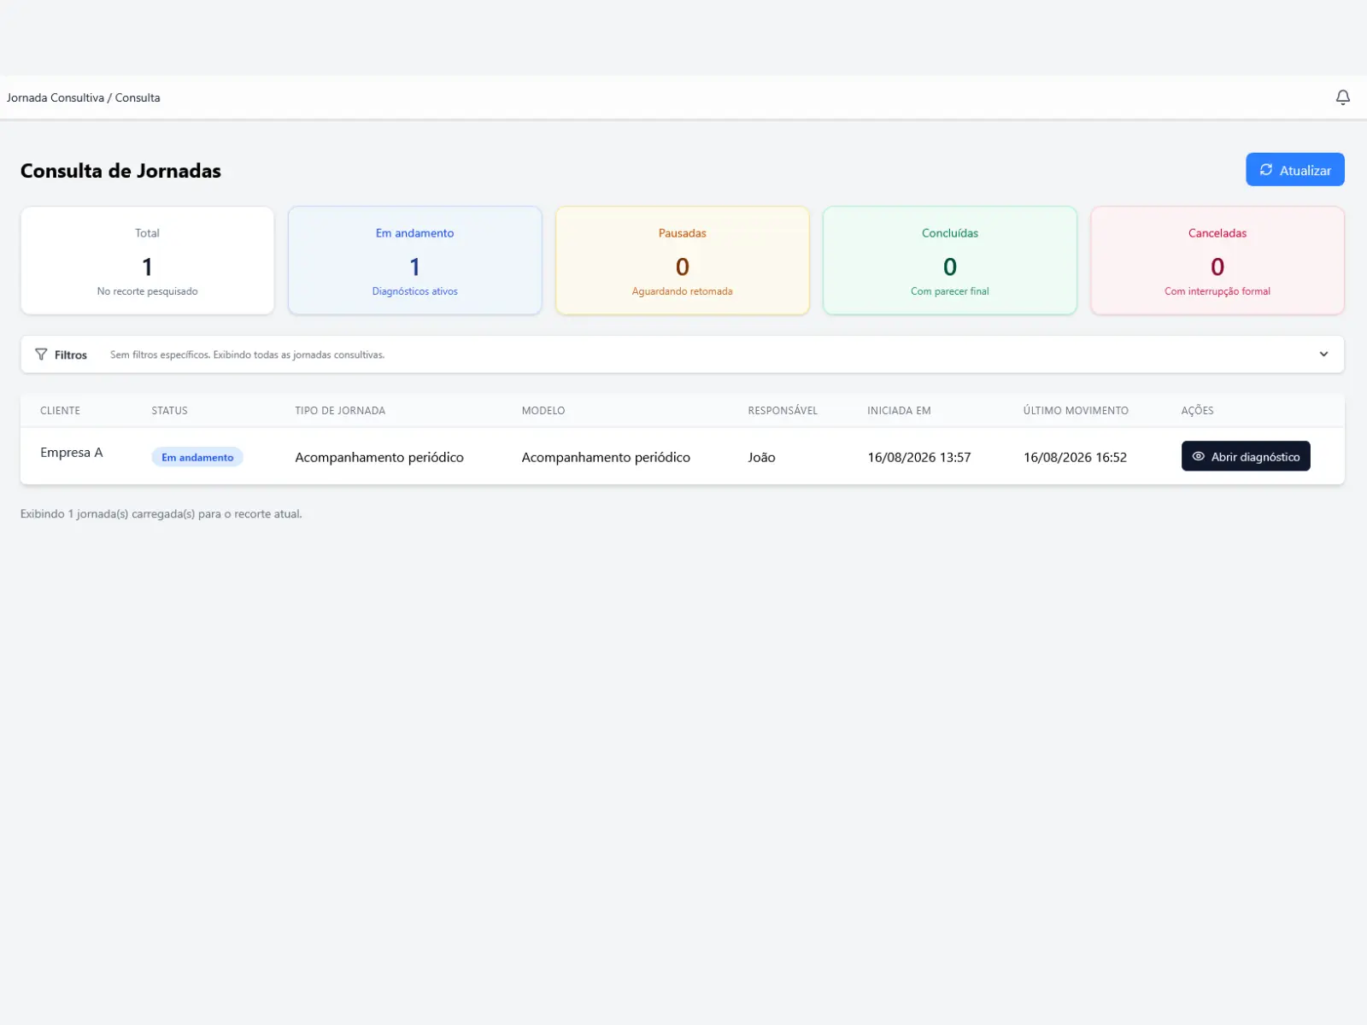Click the MODELO column header
Image resolution: width=1367 pixels, height=1025 pixels.
[543, 411]
